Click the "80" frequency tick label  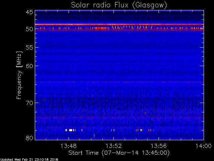tap(29, 138)
